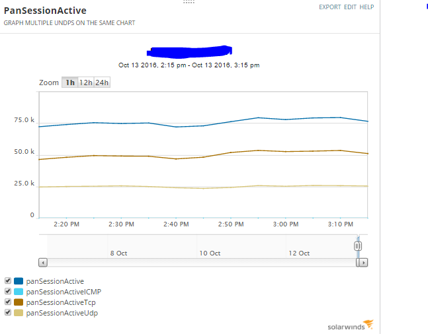This screenshot has height=334, width=428.
Task: Switch zoom to 24h
Action: pyautogui.click(x=102, y=83)
